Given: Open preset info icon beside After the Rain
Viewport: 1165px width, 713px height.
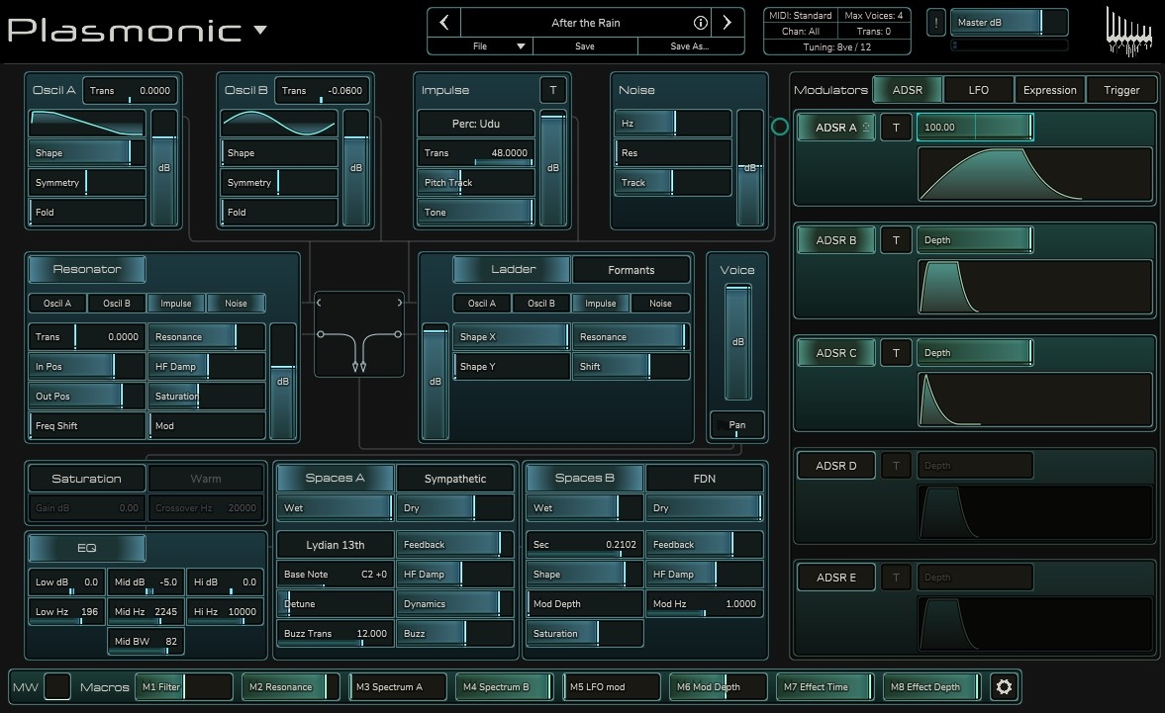Looking at the screenshot, I should click(x=700, y=23).
